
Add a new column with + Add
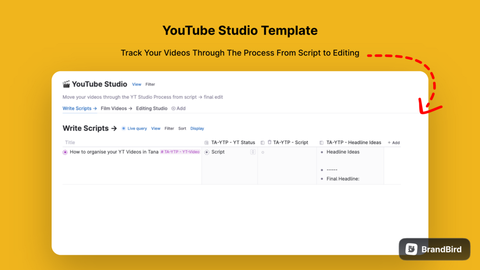pyautogui.click(x=394, y=142)
